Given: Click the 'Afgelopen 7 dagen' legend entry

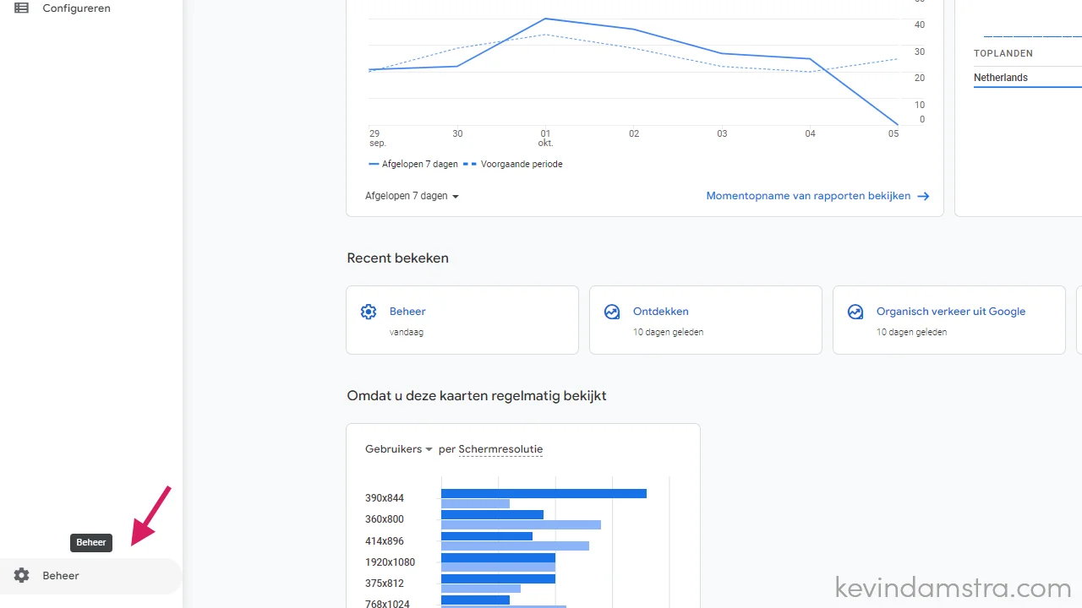Looking at the screenshot, I should (413, 164).
